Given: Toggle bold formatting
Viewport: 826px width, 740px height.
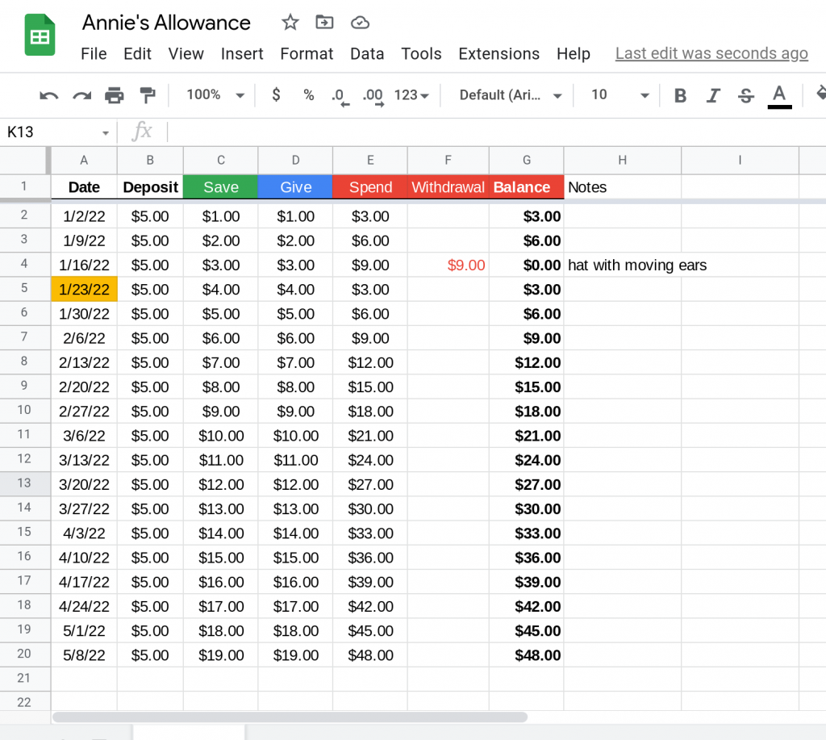Looking at the screenshot, I should 680,95.
